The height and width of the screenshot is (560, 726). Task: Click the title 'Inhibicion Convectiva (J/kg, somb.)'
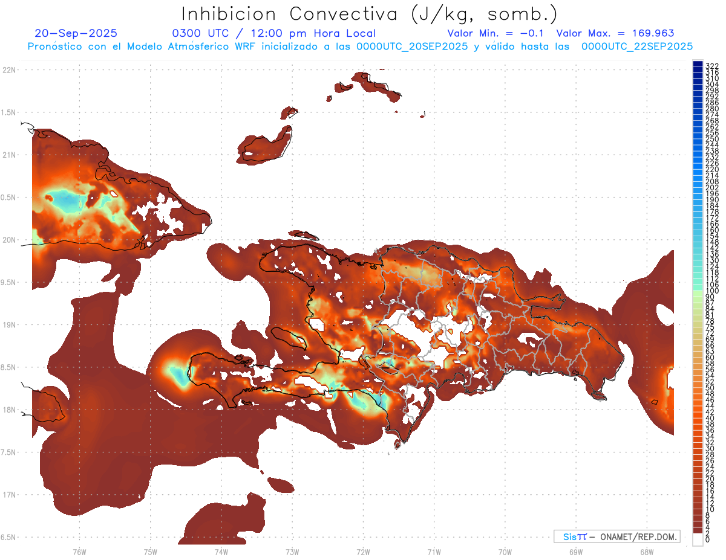[370, 14]
